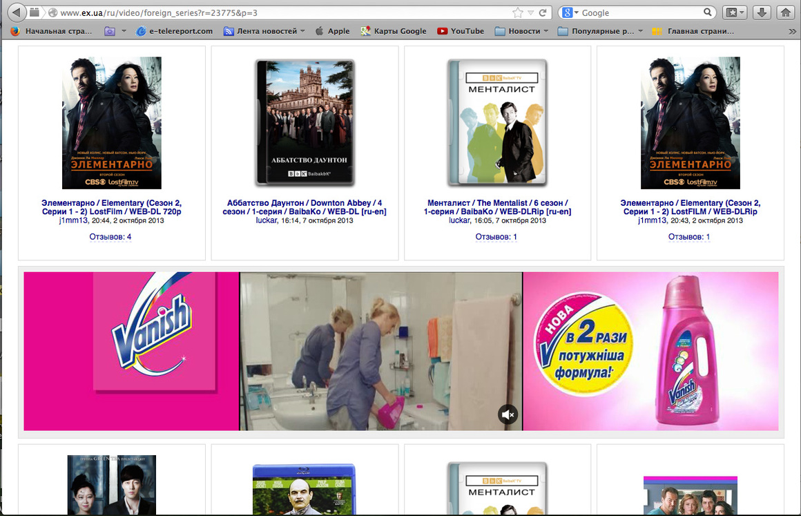Screen dimensions: 801x516
Task: Open the downloads arrow button
Action: (762, 12)
